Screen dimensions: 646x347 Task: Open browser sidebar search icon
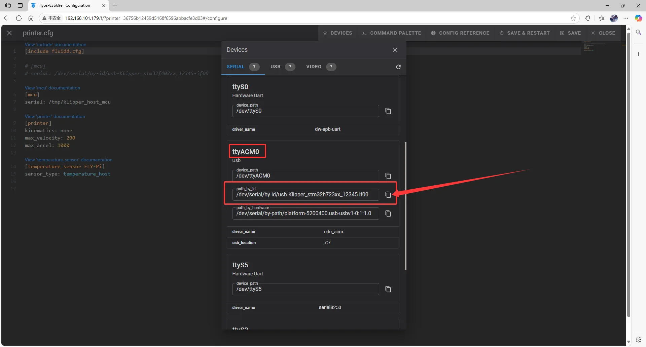point(638,32)
